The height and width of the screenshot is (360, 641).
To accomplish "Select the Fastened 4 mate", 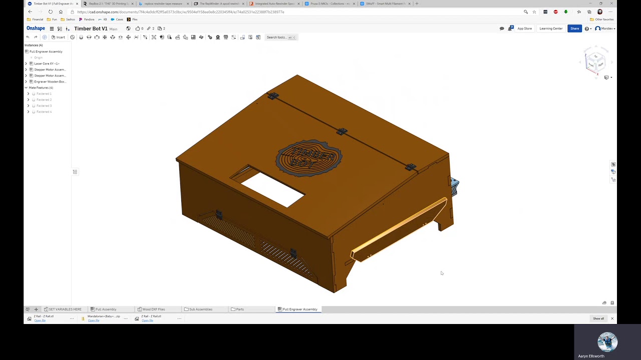I will pyautogui.click(x=44, y=111).
